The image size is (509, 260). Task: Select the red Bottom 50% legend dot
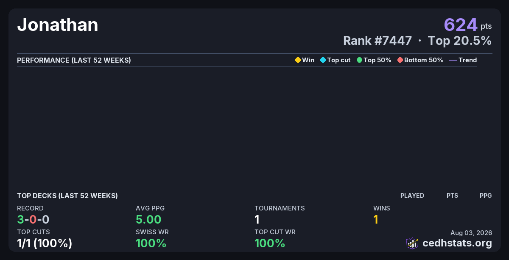click(x=400, y=60)
